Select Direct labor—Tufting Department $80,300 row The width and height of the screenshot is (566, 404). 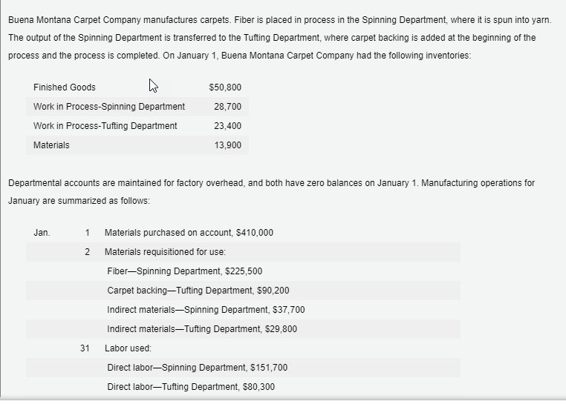coord(191,387)
